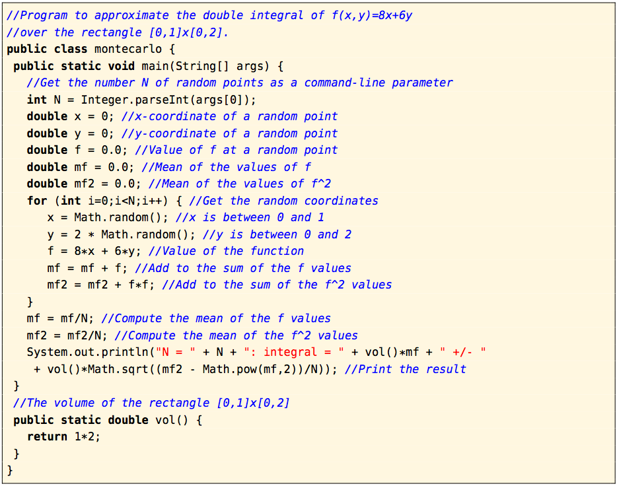This screenshot has height=486, width=617.
Task: Click the 'mf2 = mf2 + f*f;' statement
Action: coord(100,285)
